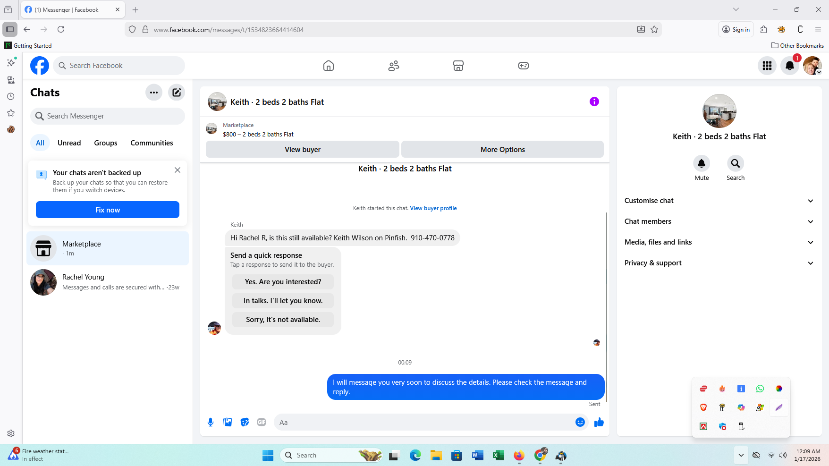Search in conversation using the magnifier icon

point(736,163)
